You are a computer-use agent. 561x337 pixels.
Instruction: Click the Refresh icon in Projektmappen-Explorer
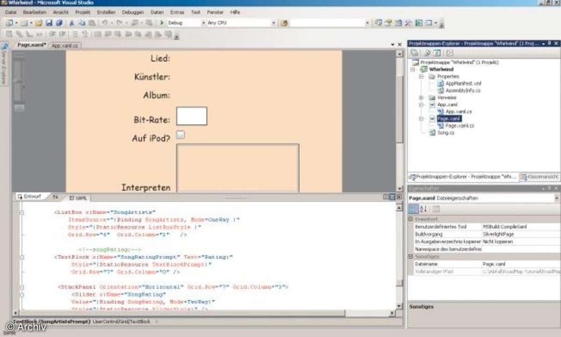click(438, 53)
